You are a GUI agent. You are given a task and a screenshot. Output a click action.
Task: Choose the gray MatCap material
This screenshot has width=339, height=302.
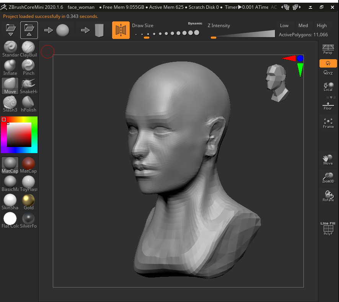tap(10, 165)
